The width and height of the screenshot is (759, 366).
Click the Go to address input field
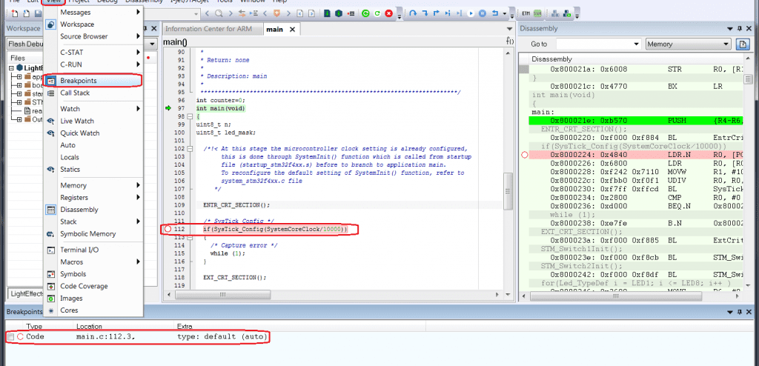pyautogui.click(x=594, y=44)
